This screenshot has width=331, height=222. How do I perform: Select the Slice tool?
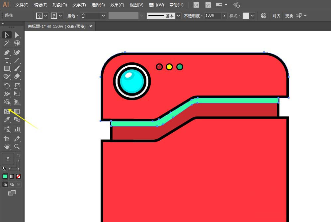17,139
